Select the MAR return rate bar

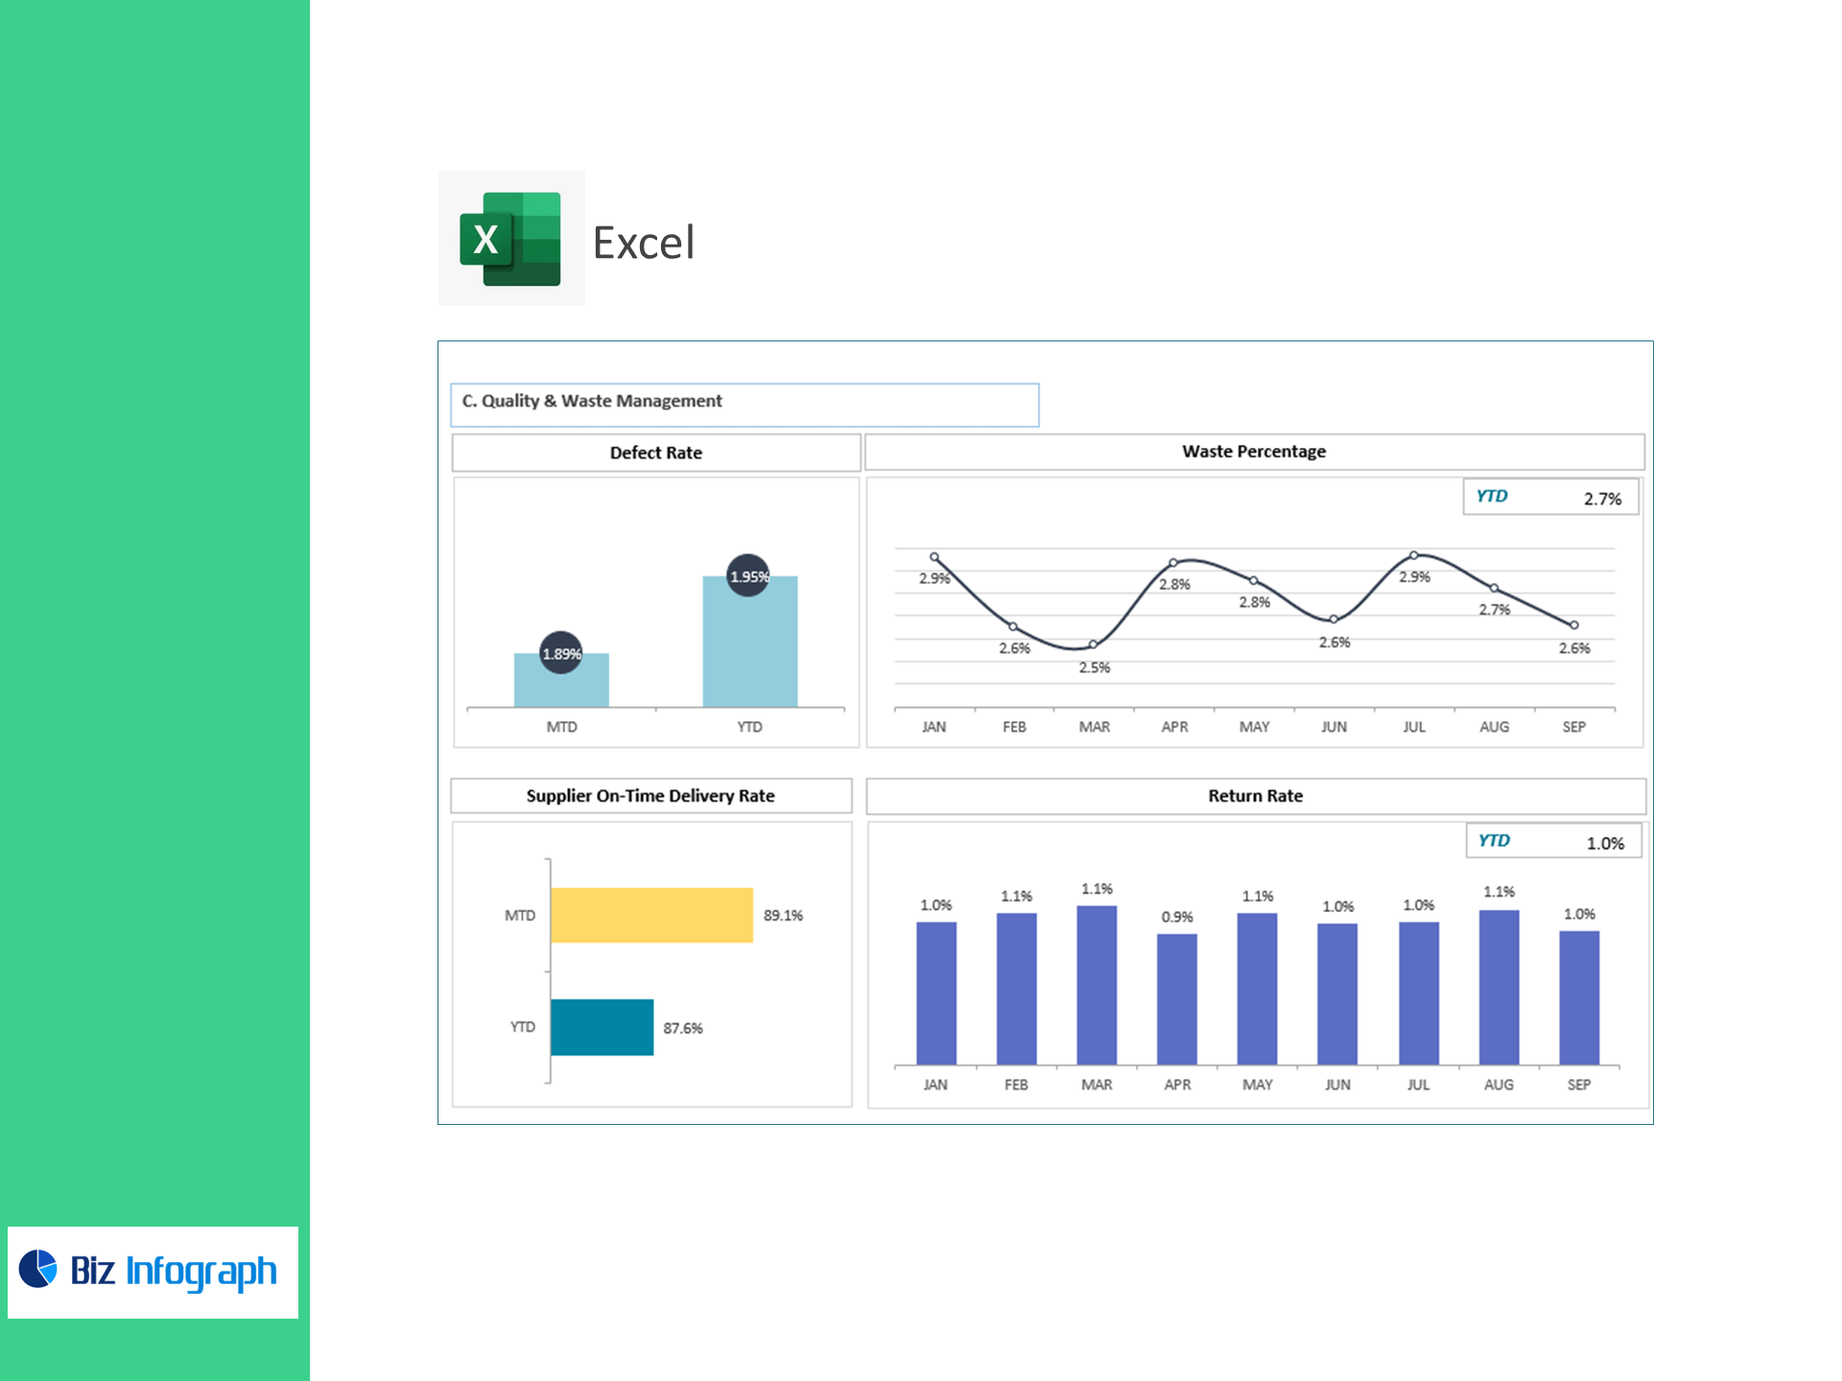1097,984
